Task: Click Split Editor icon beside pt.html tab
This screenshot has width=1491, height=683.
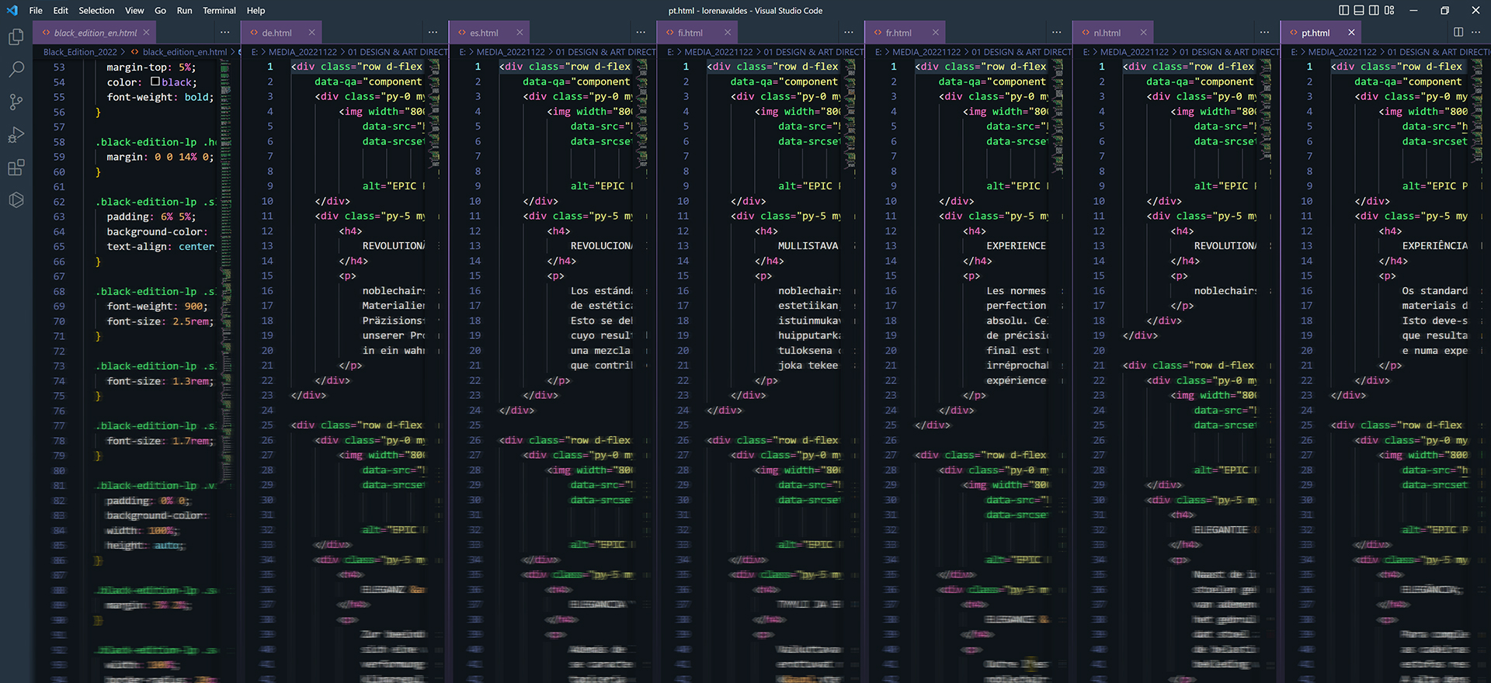Action: [x=1458, y=33]
